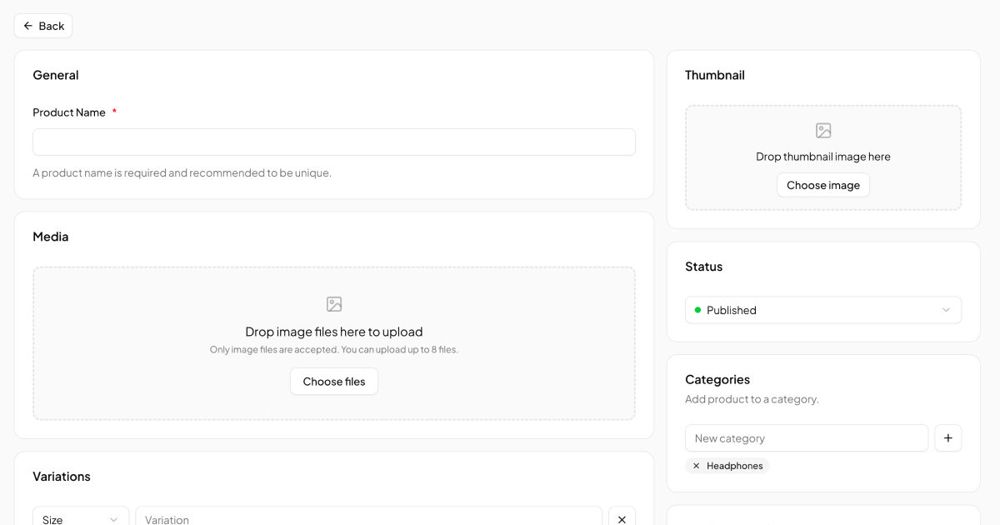Click the chevron on the Status selector
Image resolution: width=1000 pixels, height=525 pixels.
947,309
